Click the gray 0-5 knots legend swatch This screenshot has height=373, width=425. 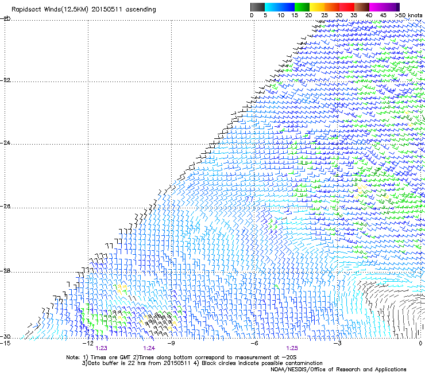tap(257, 7)
